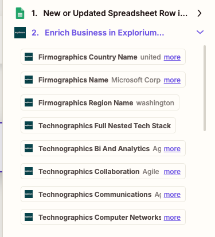Image resolution: width=215 pixels, height=237 pixels.
Task: Click the Explorium icon in Firmographics Country Name
Action: coord(29,57)
